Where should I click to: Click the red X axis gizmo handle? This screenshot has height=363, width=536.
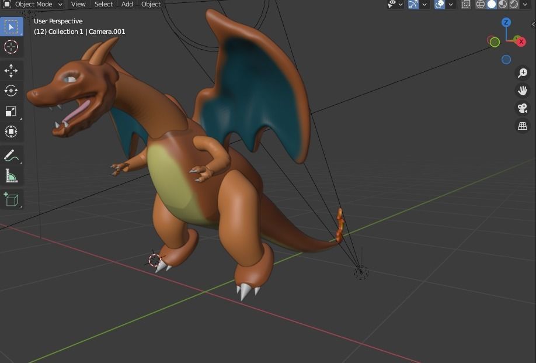[521, 42]
